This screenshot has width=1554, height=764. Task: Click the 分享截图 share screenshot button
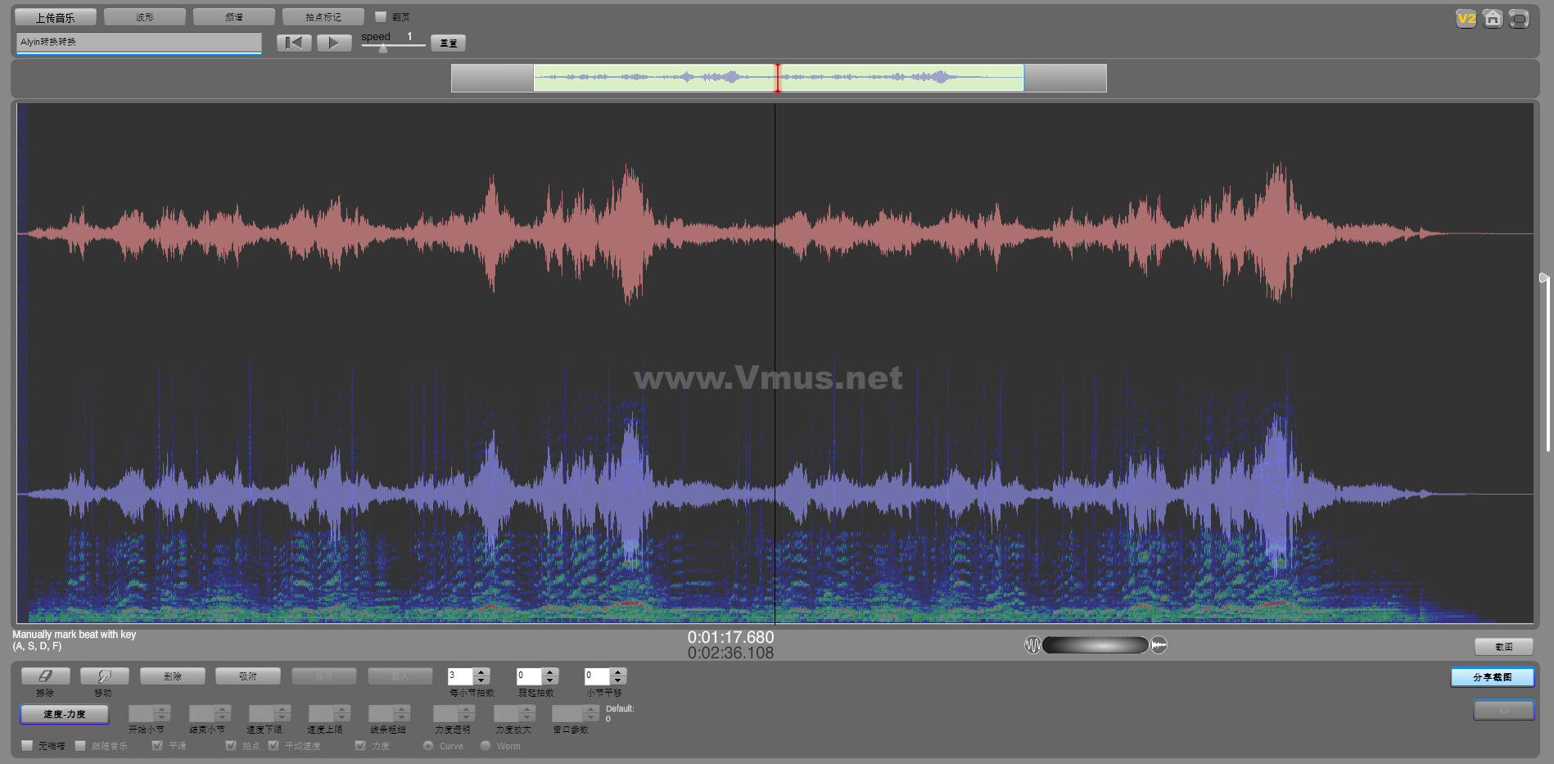(x=1493, y=677)
